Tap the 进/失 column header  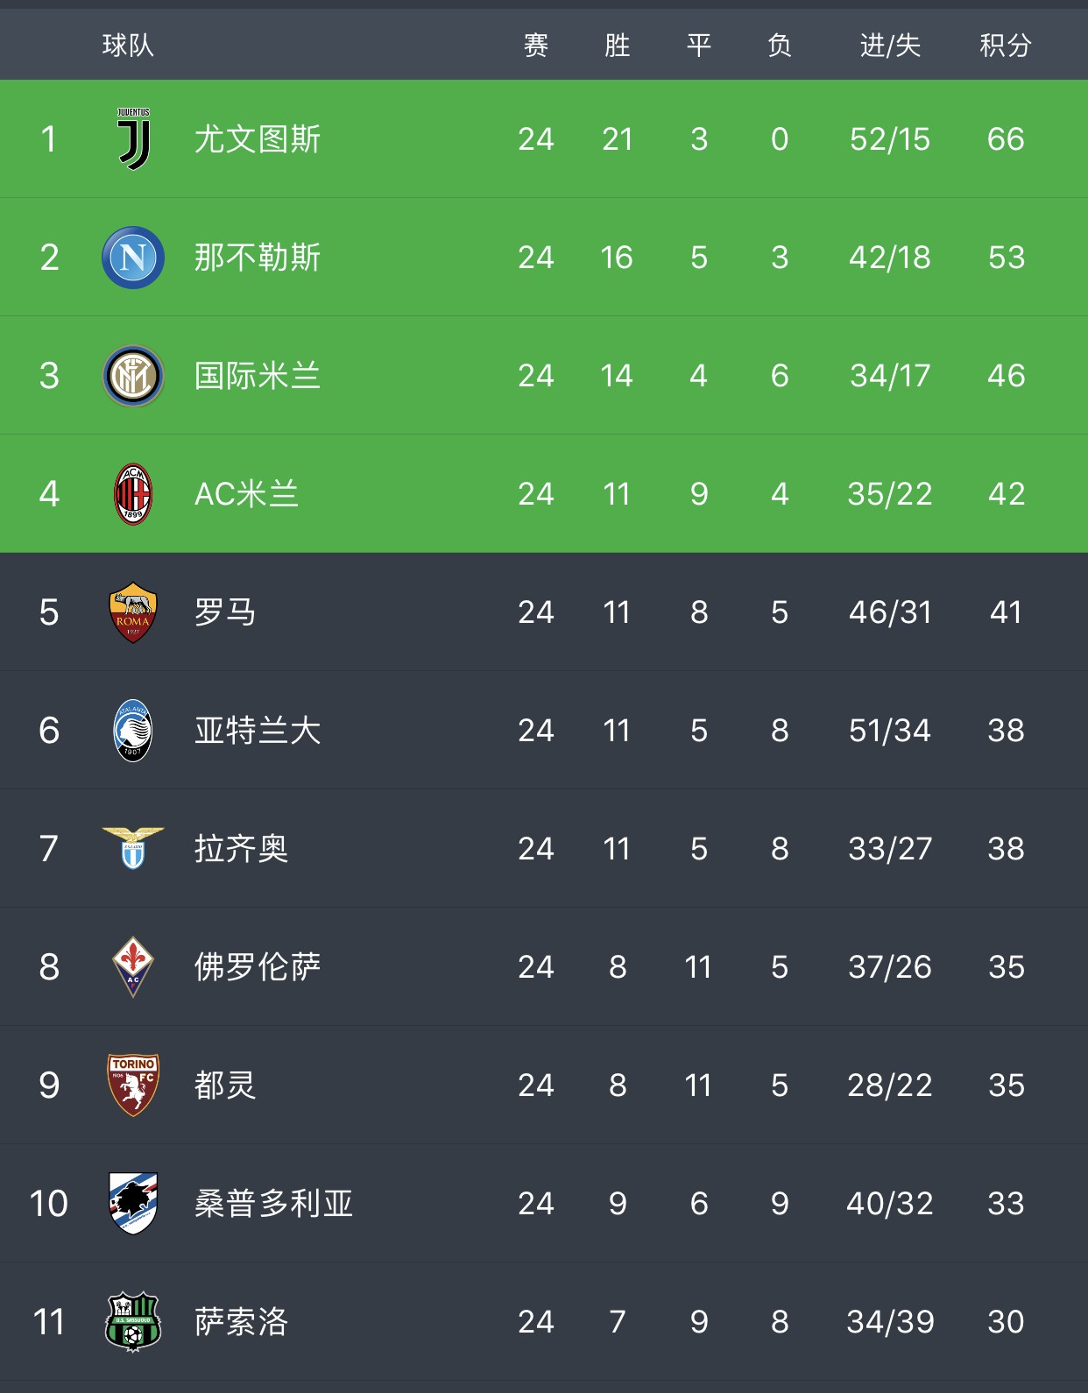[x=890, y=45]
